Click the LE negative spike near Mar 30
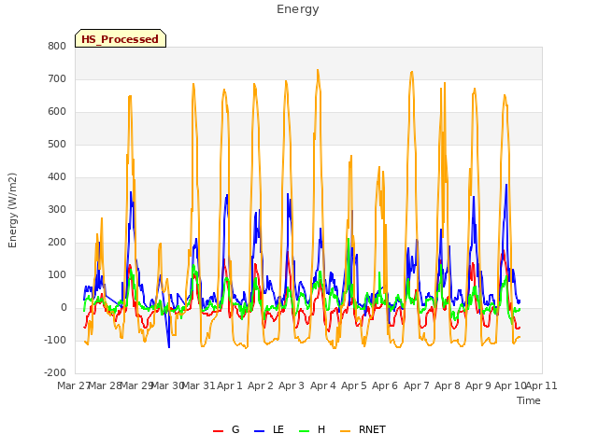Viewport: 598px width, 448px height. tap(169, 347)
